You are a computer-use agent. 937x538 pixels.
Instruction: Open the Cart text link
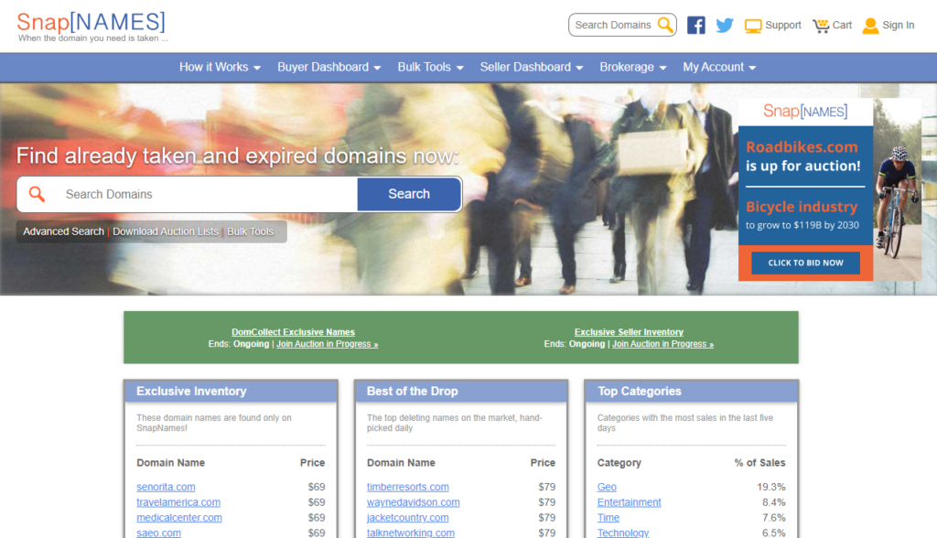click(842, 25)
